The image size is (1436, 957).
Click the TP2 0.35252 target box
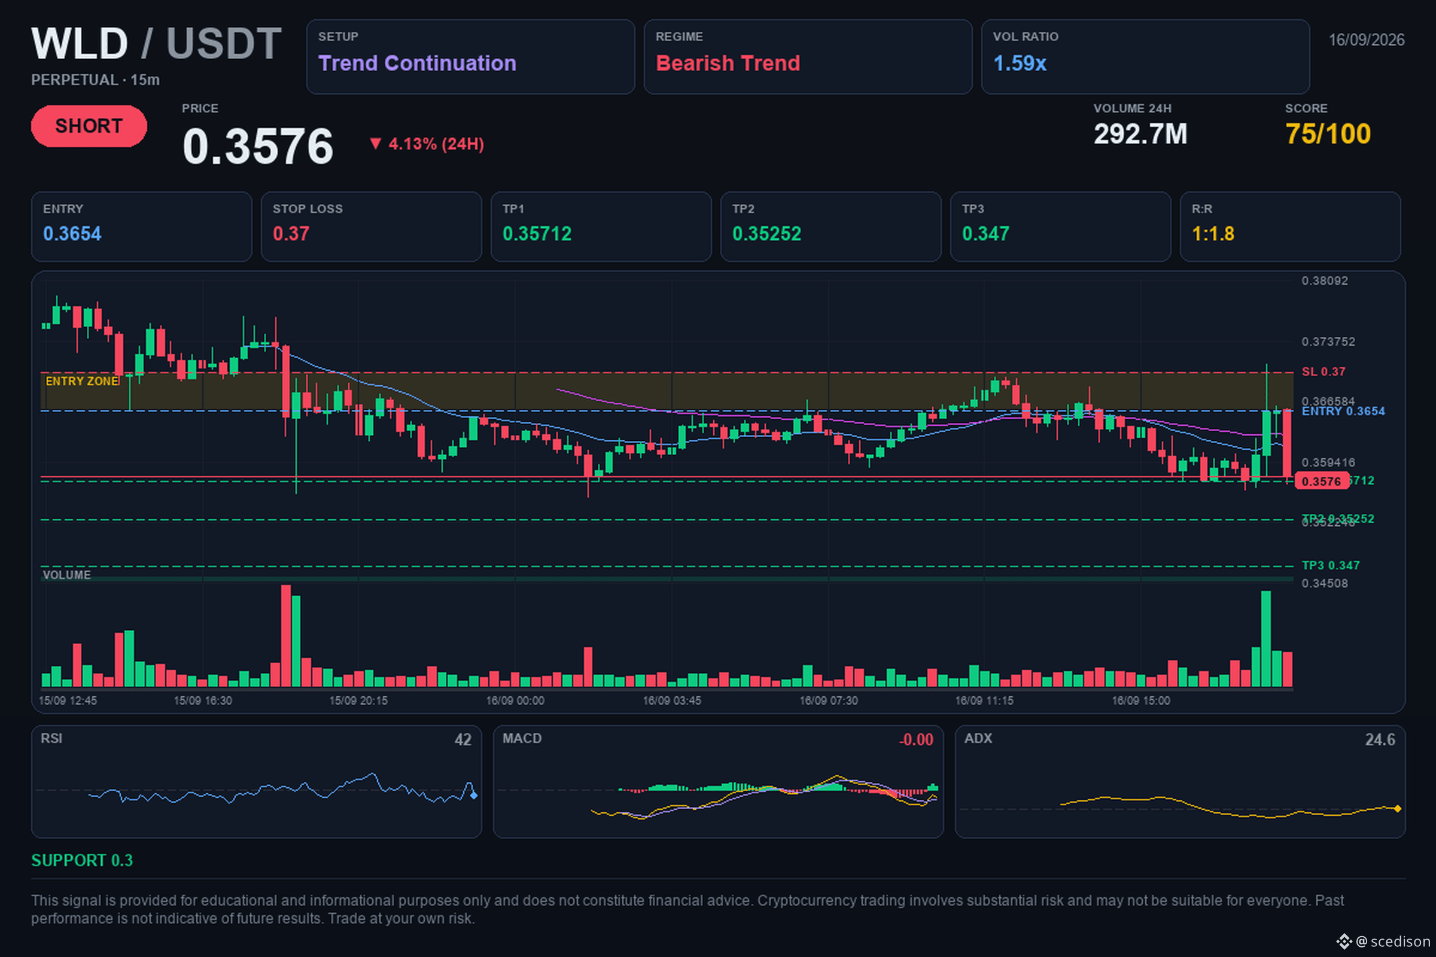pos(830,227)
